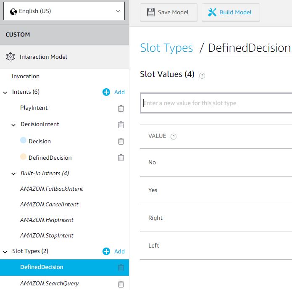Image resolution: width=292 pixels, height=290 pixels.
Task: Click the plus icon to add intent
Action: pos(106,92)
